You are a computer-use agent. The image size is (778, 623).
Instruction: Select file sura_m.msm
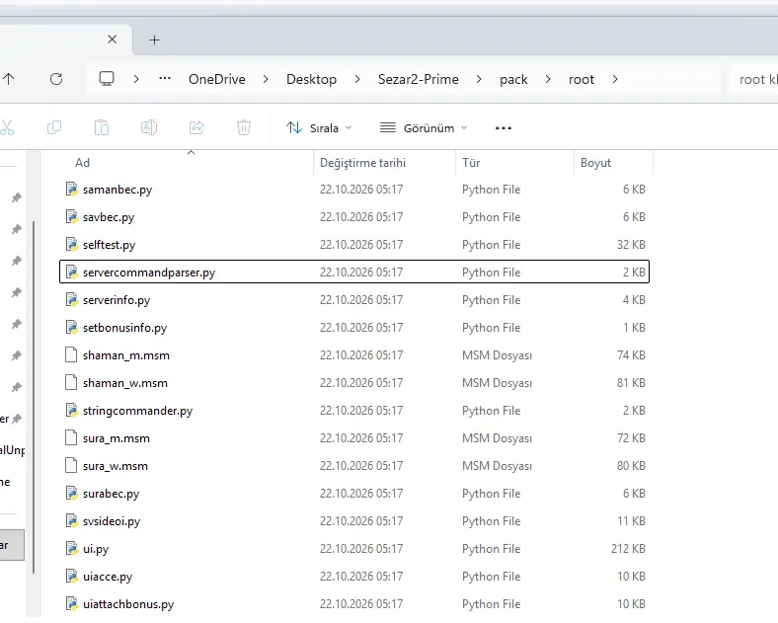click(354, 438)
